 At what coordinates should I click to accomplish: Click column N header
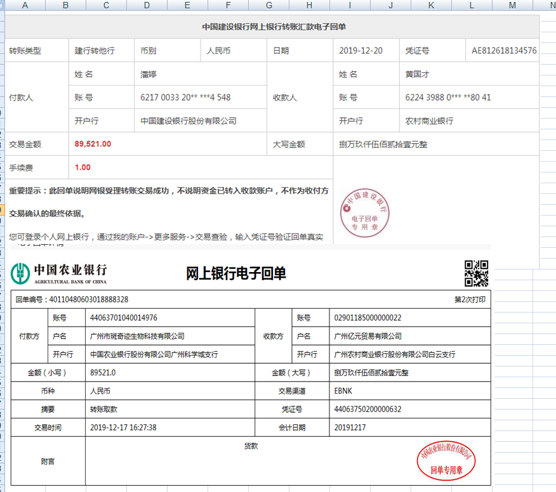[546, 6]
